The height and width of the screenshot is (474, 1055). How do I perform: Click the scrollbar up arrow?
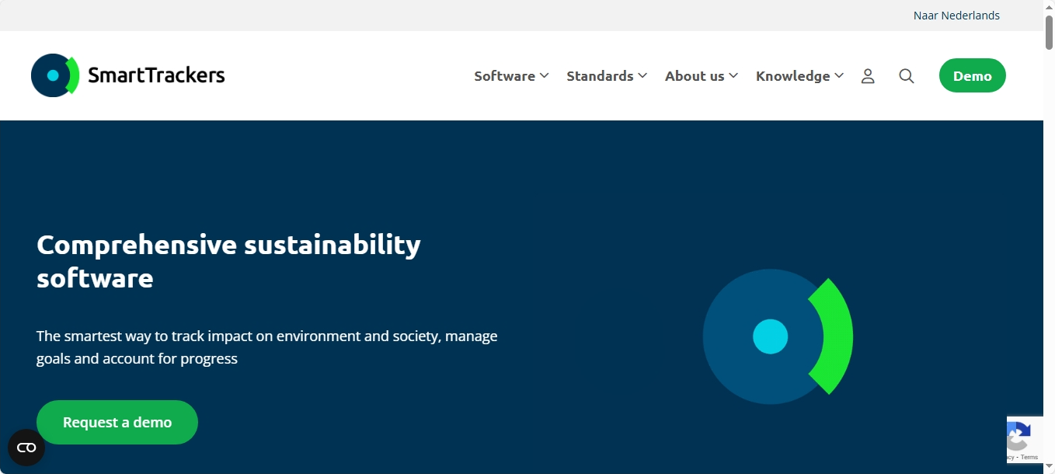(x=1049, y=6)
